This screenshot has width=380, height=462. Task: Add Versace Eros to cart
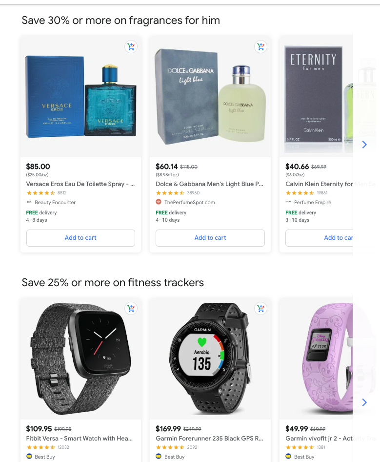tap(80, 238)
